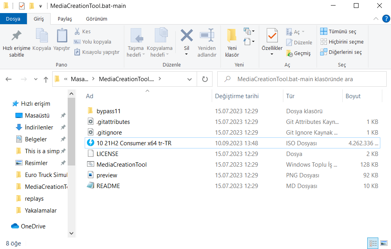The image size is (391, 249).
Task: Click the search box for this folder
Action: 302,79
